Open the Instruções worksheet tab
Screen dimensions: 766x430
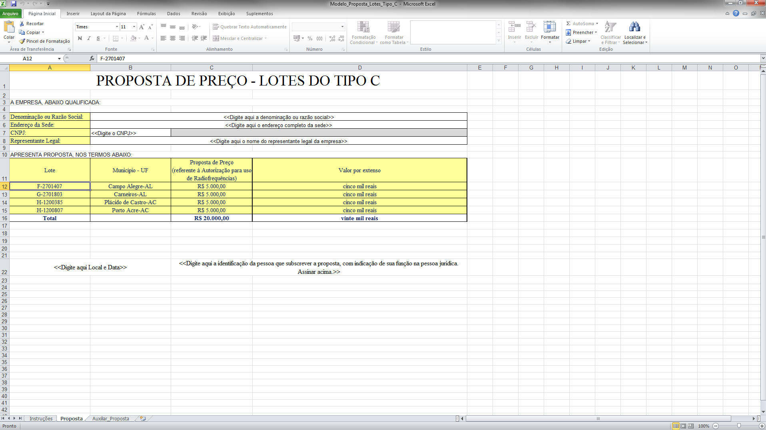pos(41,418)
